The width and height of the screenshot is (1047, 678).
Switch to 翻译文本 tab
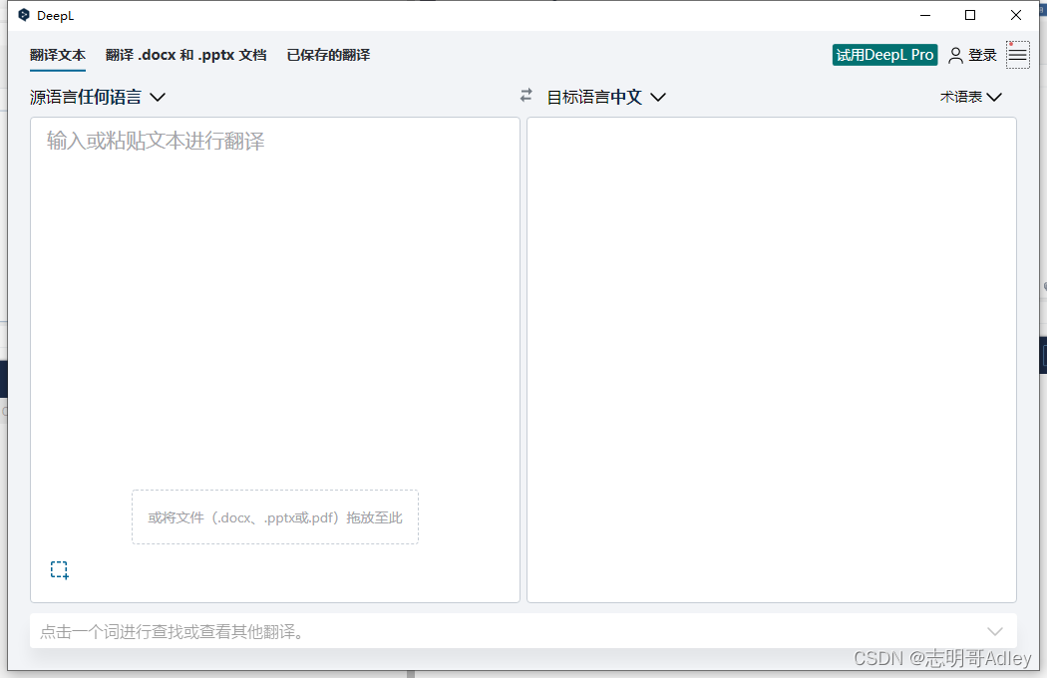tap(58, 55)
